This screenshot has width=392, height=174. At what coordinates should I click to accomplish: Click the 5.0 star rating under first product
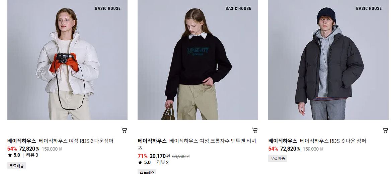[x=14, y=155]
